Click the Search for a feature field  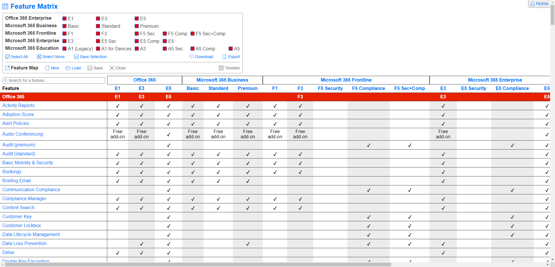54,80
